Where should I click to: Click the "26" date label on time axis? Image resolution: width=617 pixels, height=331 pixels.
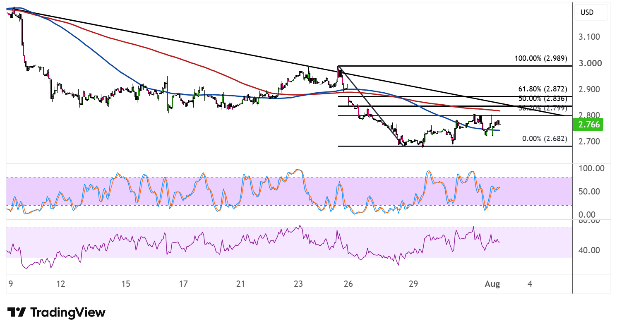tap(348, 284)
